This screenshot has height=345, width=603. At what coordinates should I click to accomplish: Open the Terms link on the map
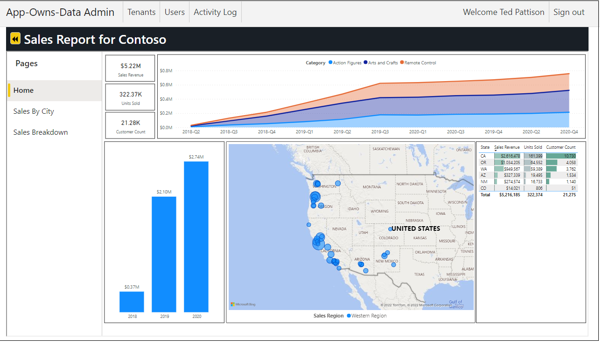pos(459,306)
